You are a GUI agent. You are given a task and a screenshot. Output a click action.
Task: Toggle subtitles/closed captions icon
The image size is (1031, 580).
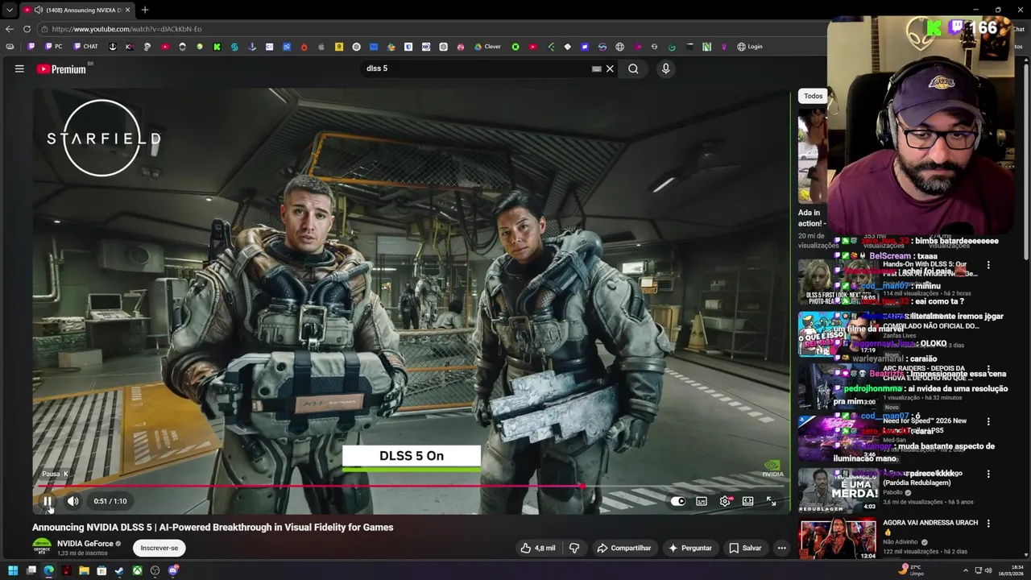click(x=702, y=501)
